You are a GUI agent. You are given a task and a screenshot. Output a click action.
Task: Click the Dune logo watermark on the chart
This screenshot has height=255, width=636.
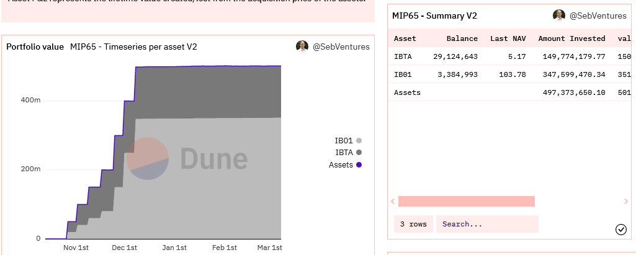187,159
